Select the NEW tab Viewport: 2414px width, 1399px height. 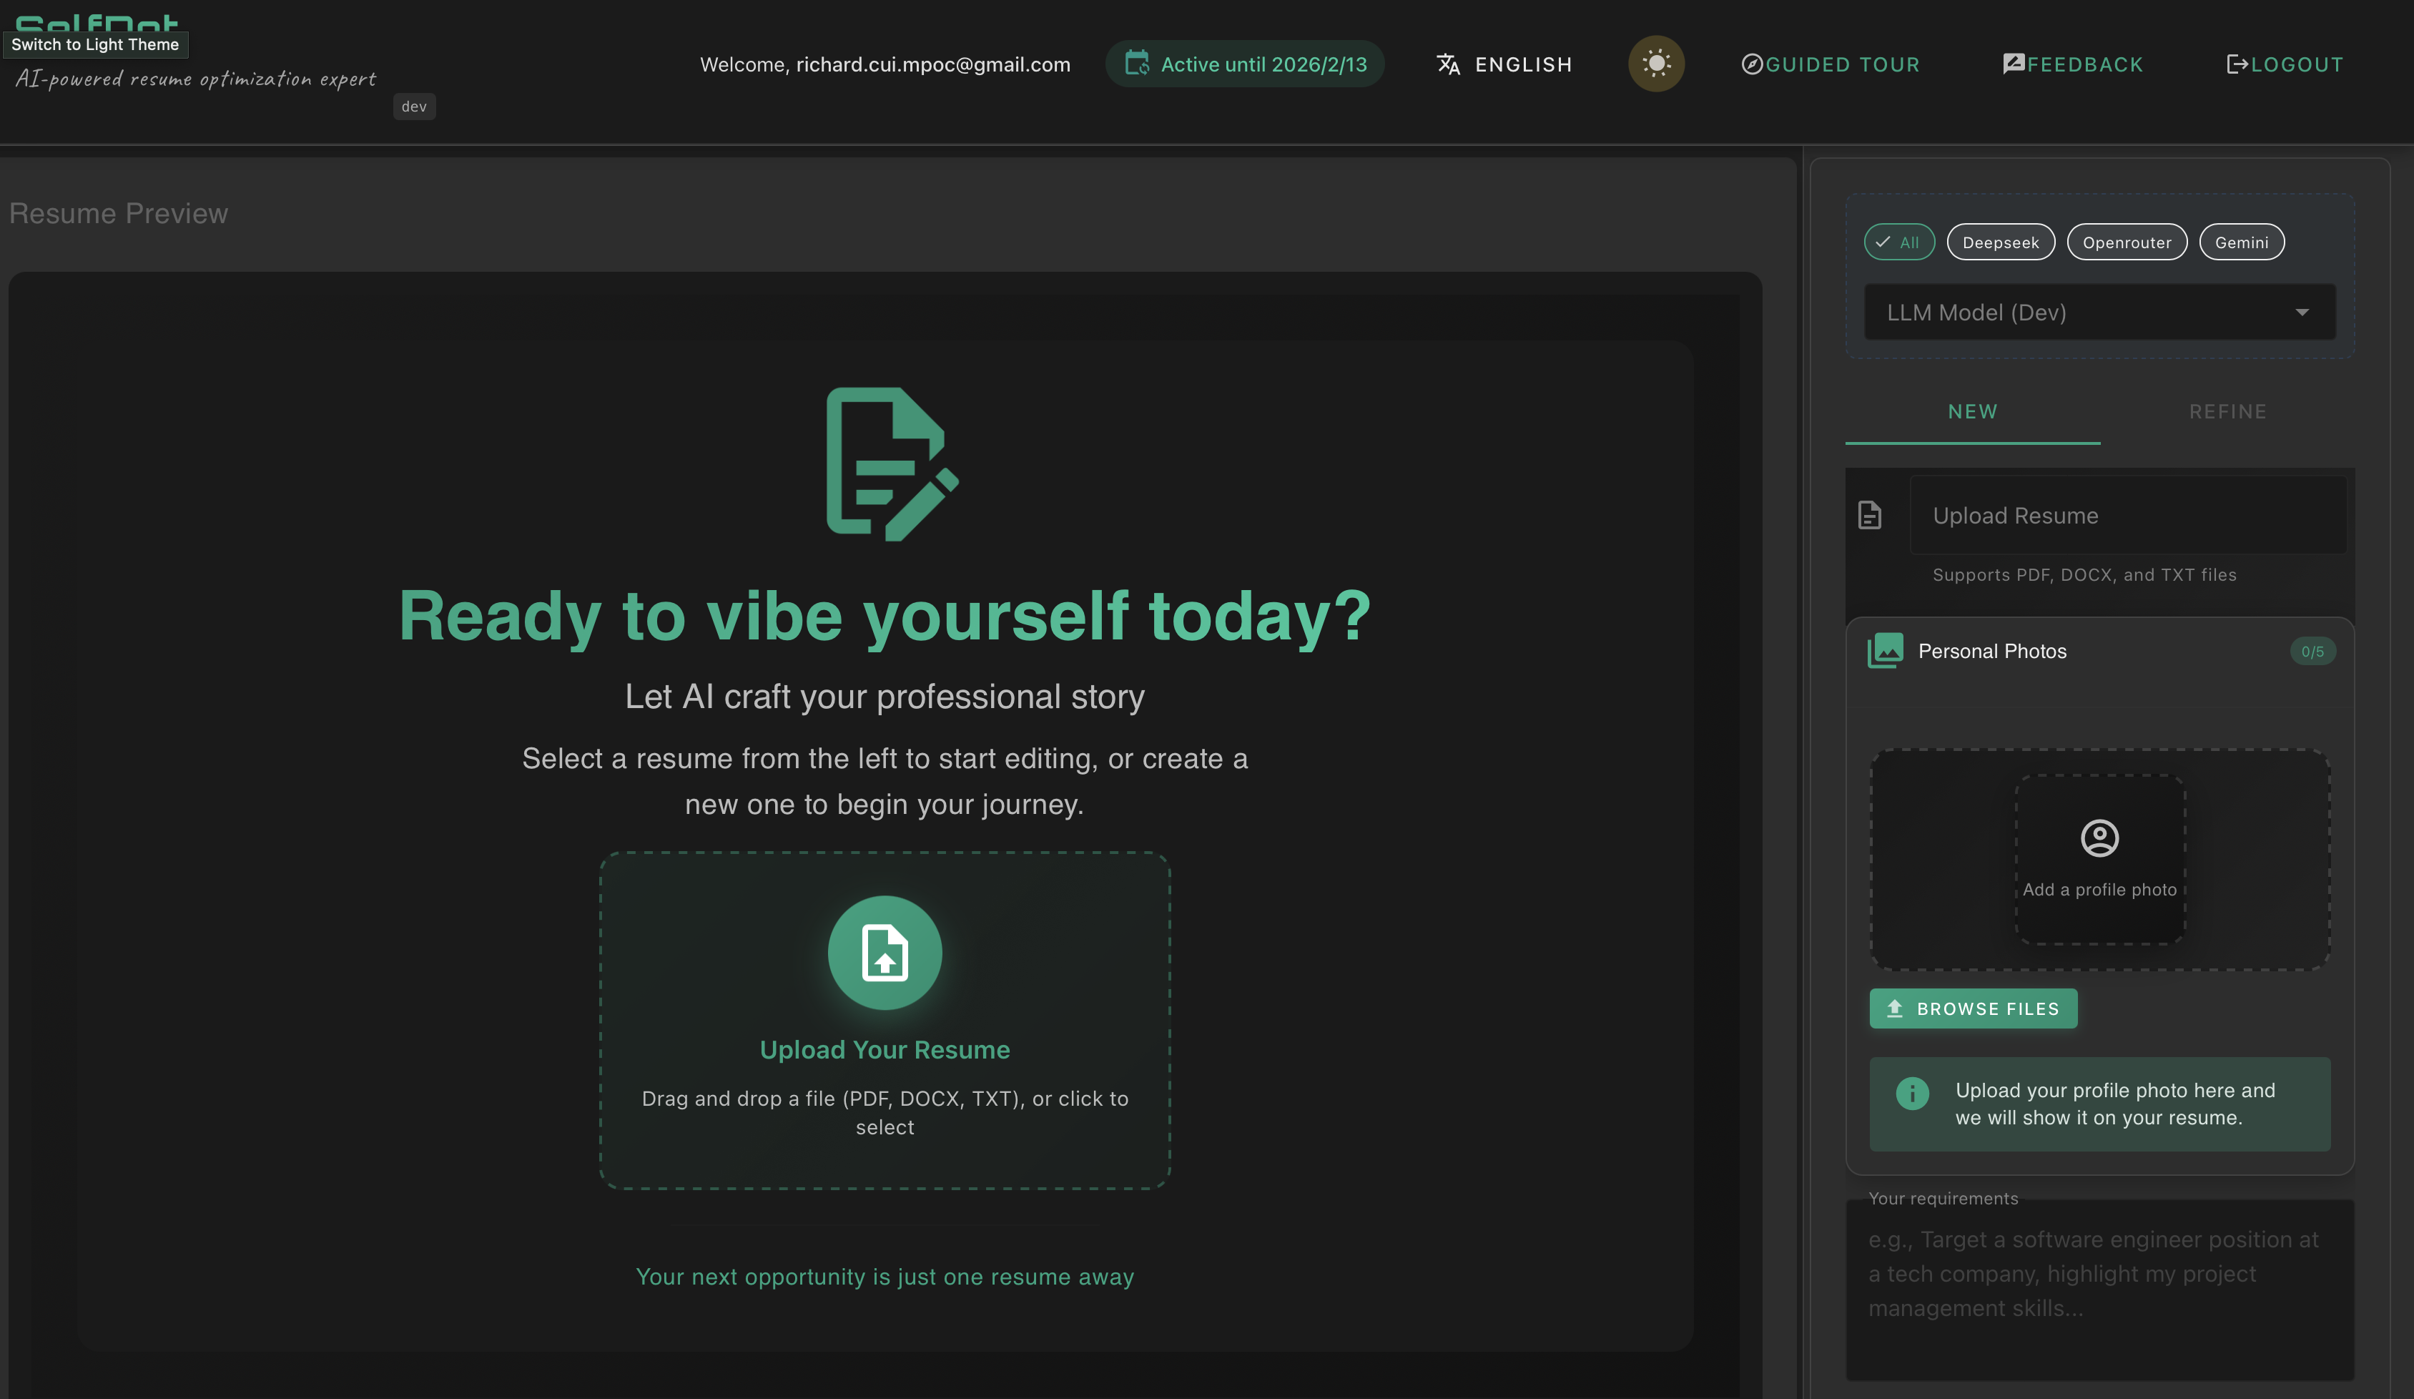[x=1972, y=411]
